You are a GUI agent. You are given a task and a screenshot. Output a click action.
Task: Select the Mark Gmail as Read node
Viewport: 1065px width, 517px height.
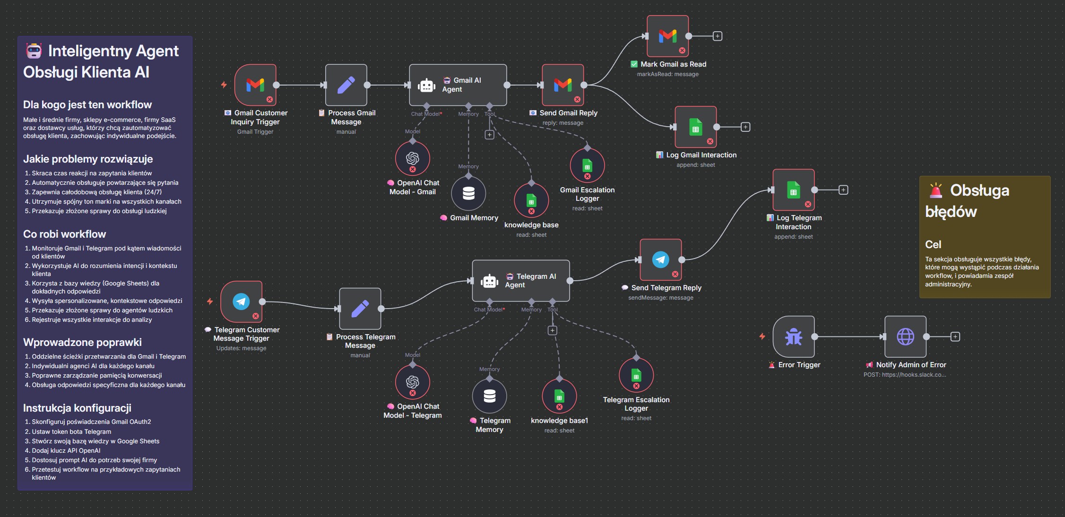(667, 36)
